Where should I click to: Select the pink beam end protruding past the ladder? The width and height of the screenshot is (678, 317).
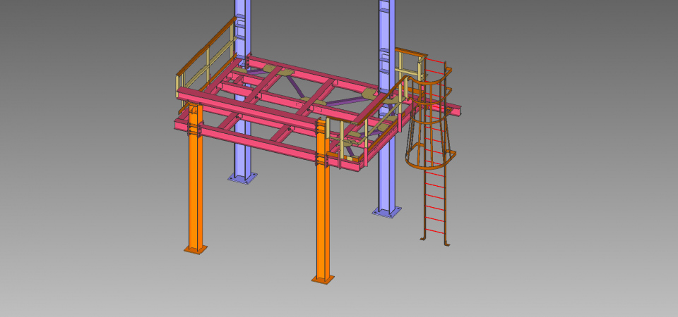click(x=454, y=109)
